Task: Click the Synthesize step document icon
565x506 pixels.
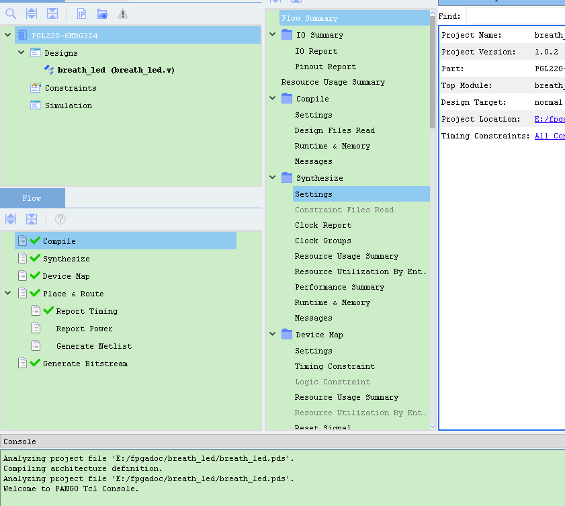Action: click(22, 258)
